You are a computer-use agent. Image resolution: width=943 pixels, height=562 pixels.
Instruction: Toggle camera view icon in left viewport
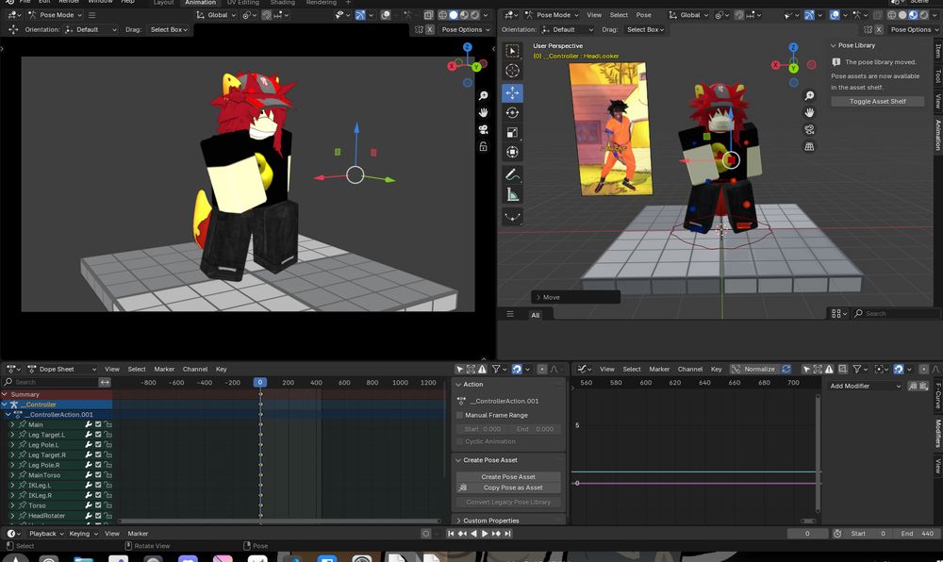[x=483, y=129]
